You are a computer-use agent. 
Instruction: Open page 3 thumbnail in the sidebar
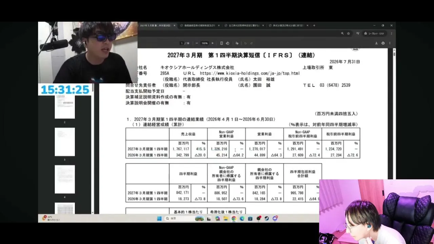click(65, 142)
